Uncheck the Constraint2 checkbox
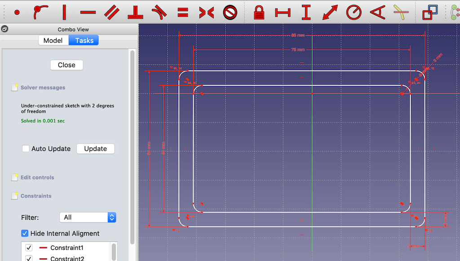This screenshot has width=460, height=261. [x=29, y=258]
